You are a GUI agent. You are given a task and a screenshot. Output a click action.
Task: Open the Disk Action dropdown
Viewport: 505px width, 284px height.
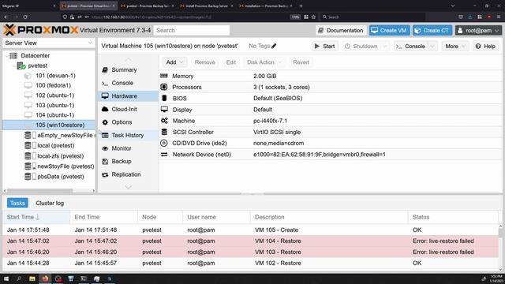pyautogui.click(x=264, y=62)
